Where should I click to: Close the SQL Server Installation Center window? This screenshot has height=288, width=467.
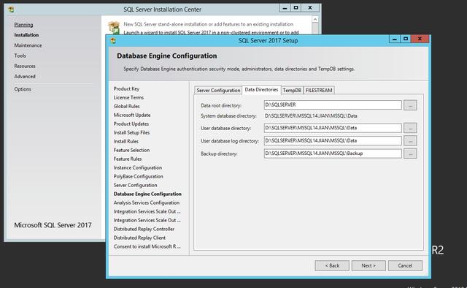click(310, 8)
